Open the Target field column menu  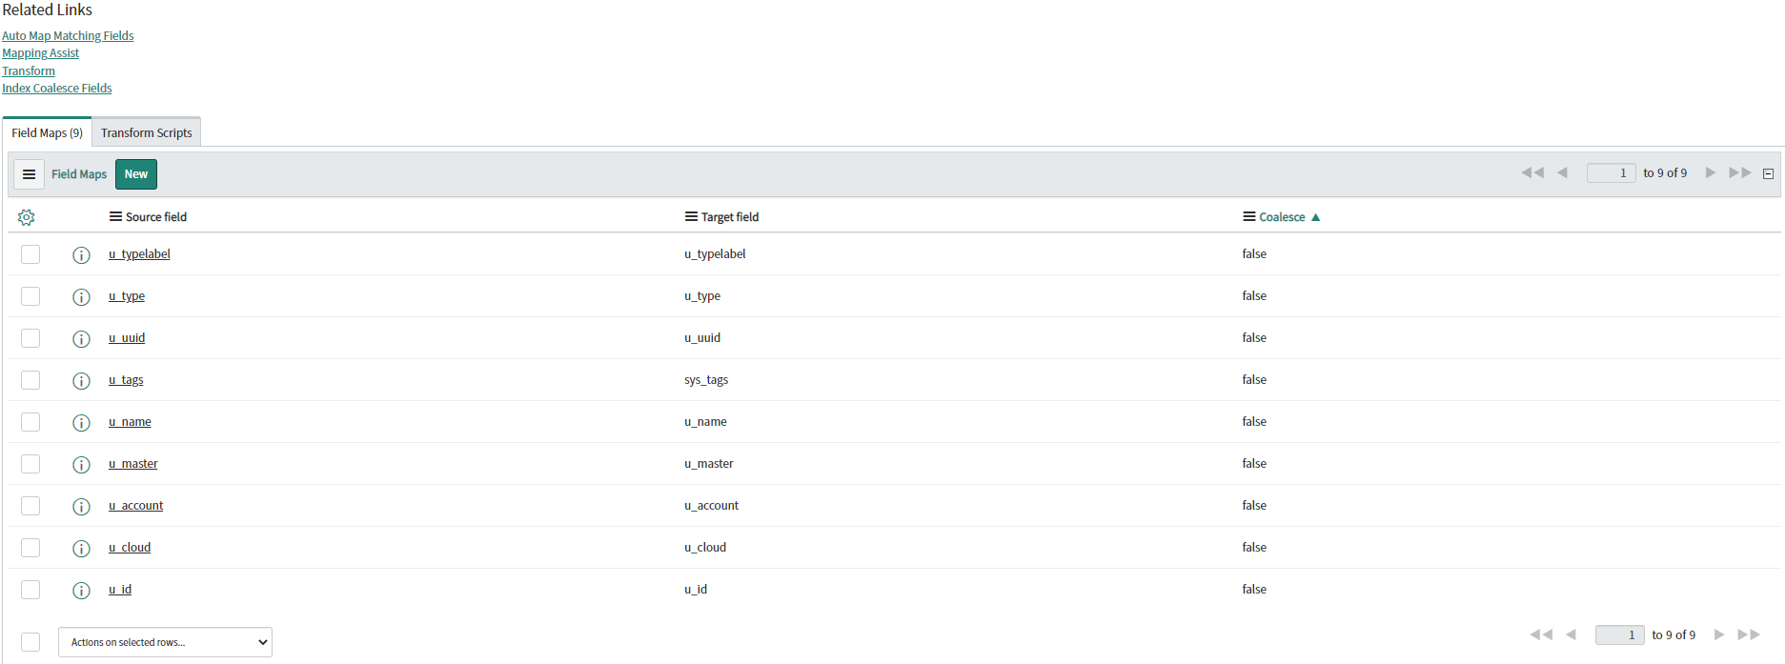(691, 217)
